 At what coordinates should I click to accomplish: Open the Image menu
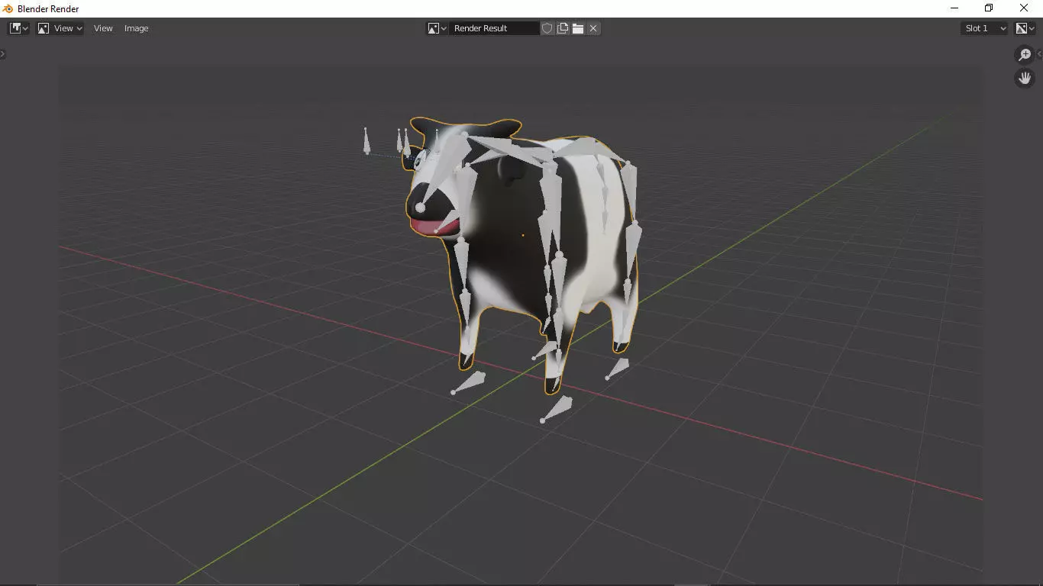pos(137,28)
